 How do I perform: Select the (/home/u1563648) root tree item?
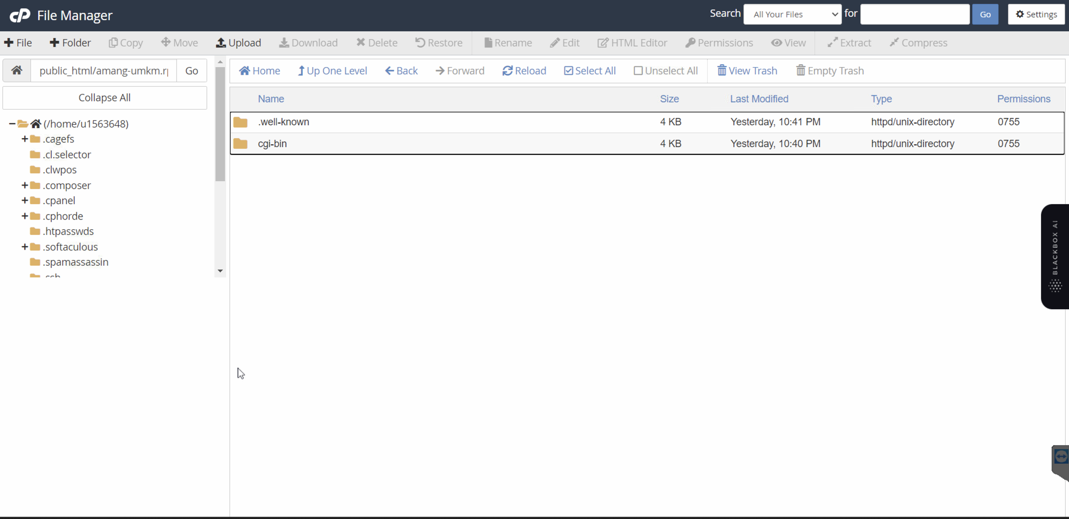[x=86, y=124]
